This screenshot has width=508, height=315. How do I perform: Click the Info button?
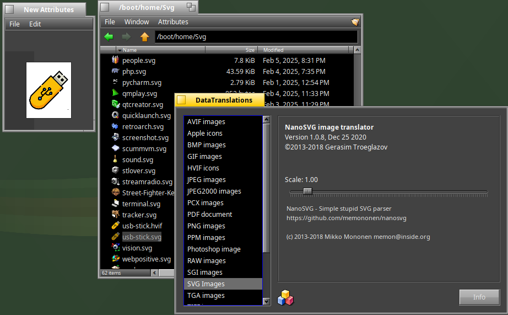tap(479, 297)
